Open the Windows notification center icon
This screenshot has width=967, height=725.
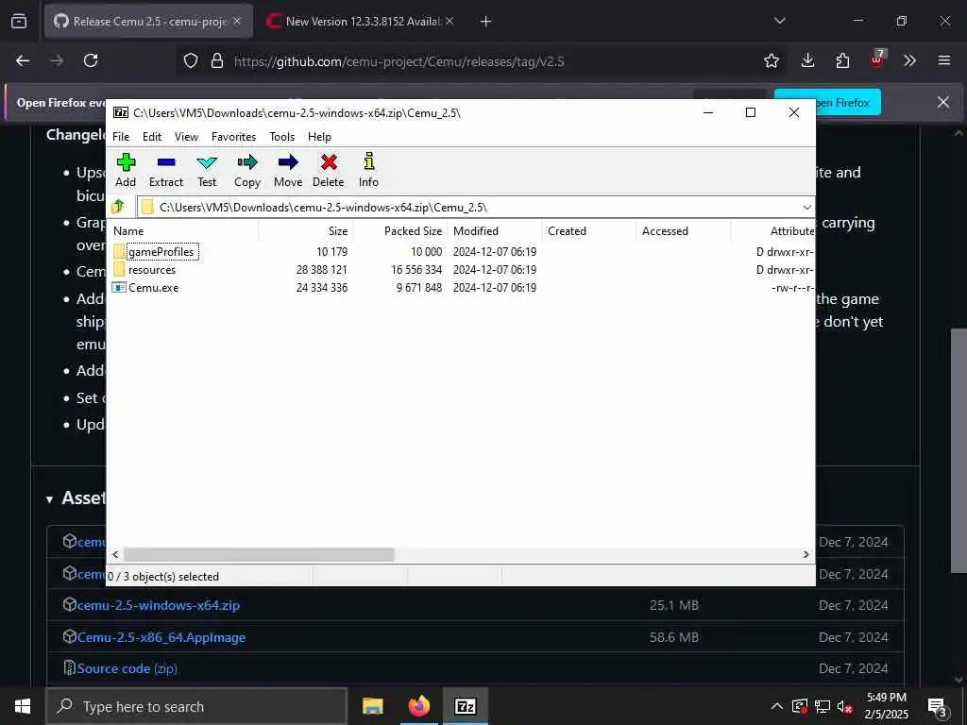point(938,707)
